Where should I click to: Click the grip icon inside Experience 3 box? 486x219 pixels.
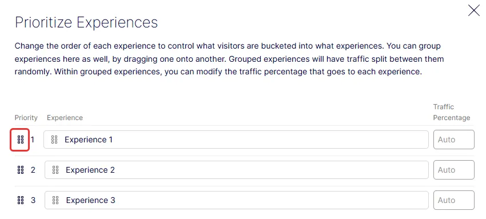[55, 200]
